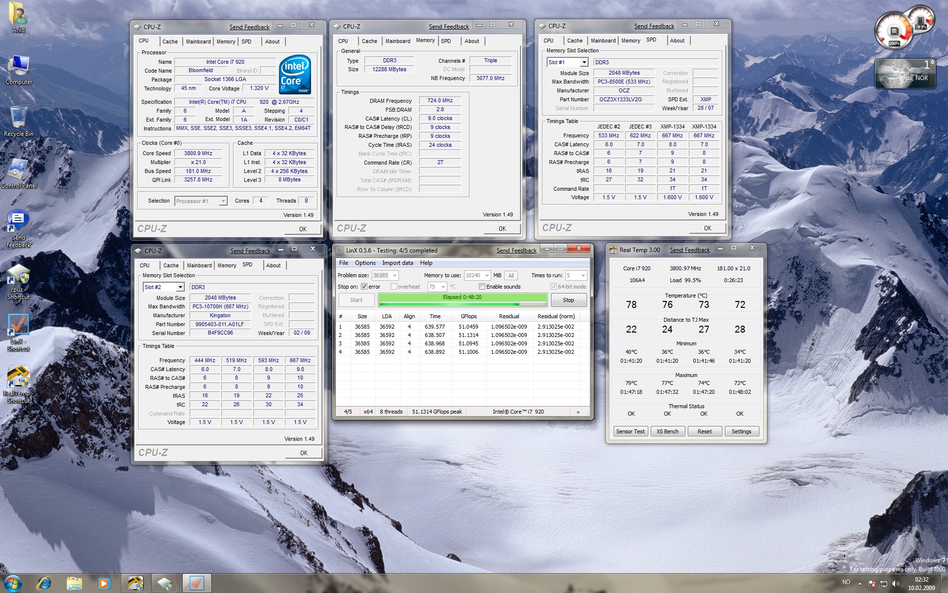Launch the RealTemp desktop shortcut
This screenshot has height=593, width=948.
pyautogui.click(x=18, y=384)
